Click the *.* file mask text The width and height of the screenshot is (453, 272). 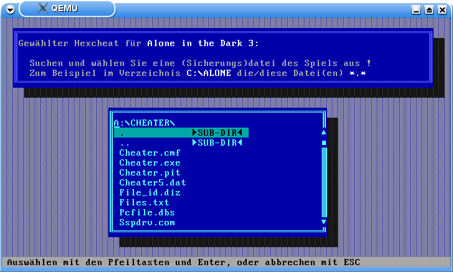point(358,73)
